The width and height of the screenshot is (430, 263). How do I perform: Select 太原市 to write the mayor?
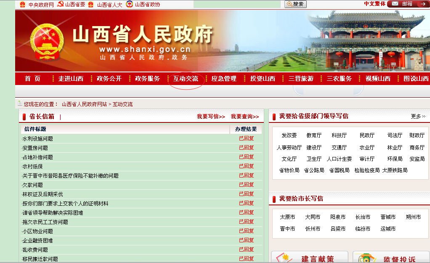[x=288, y=216]
